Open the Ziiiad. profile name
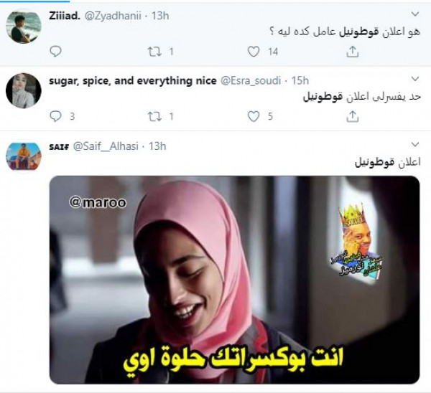This screenshot has width=431, height=393. 65,16
